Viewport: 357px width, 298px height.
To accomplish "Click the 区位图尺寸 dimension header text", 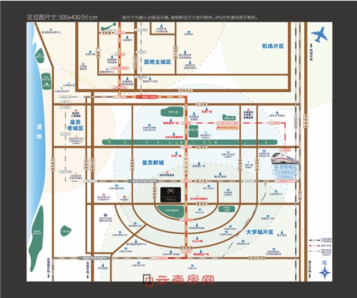I will point(62,17).
